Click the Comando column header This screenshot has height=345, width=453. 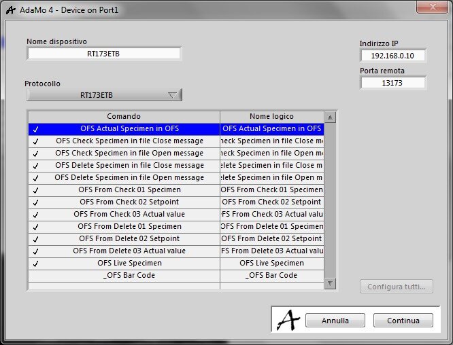tap(124, 117)
